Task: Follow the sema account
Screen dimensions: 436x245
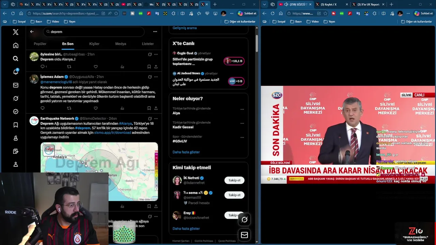Action: (x=234, y=195)
